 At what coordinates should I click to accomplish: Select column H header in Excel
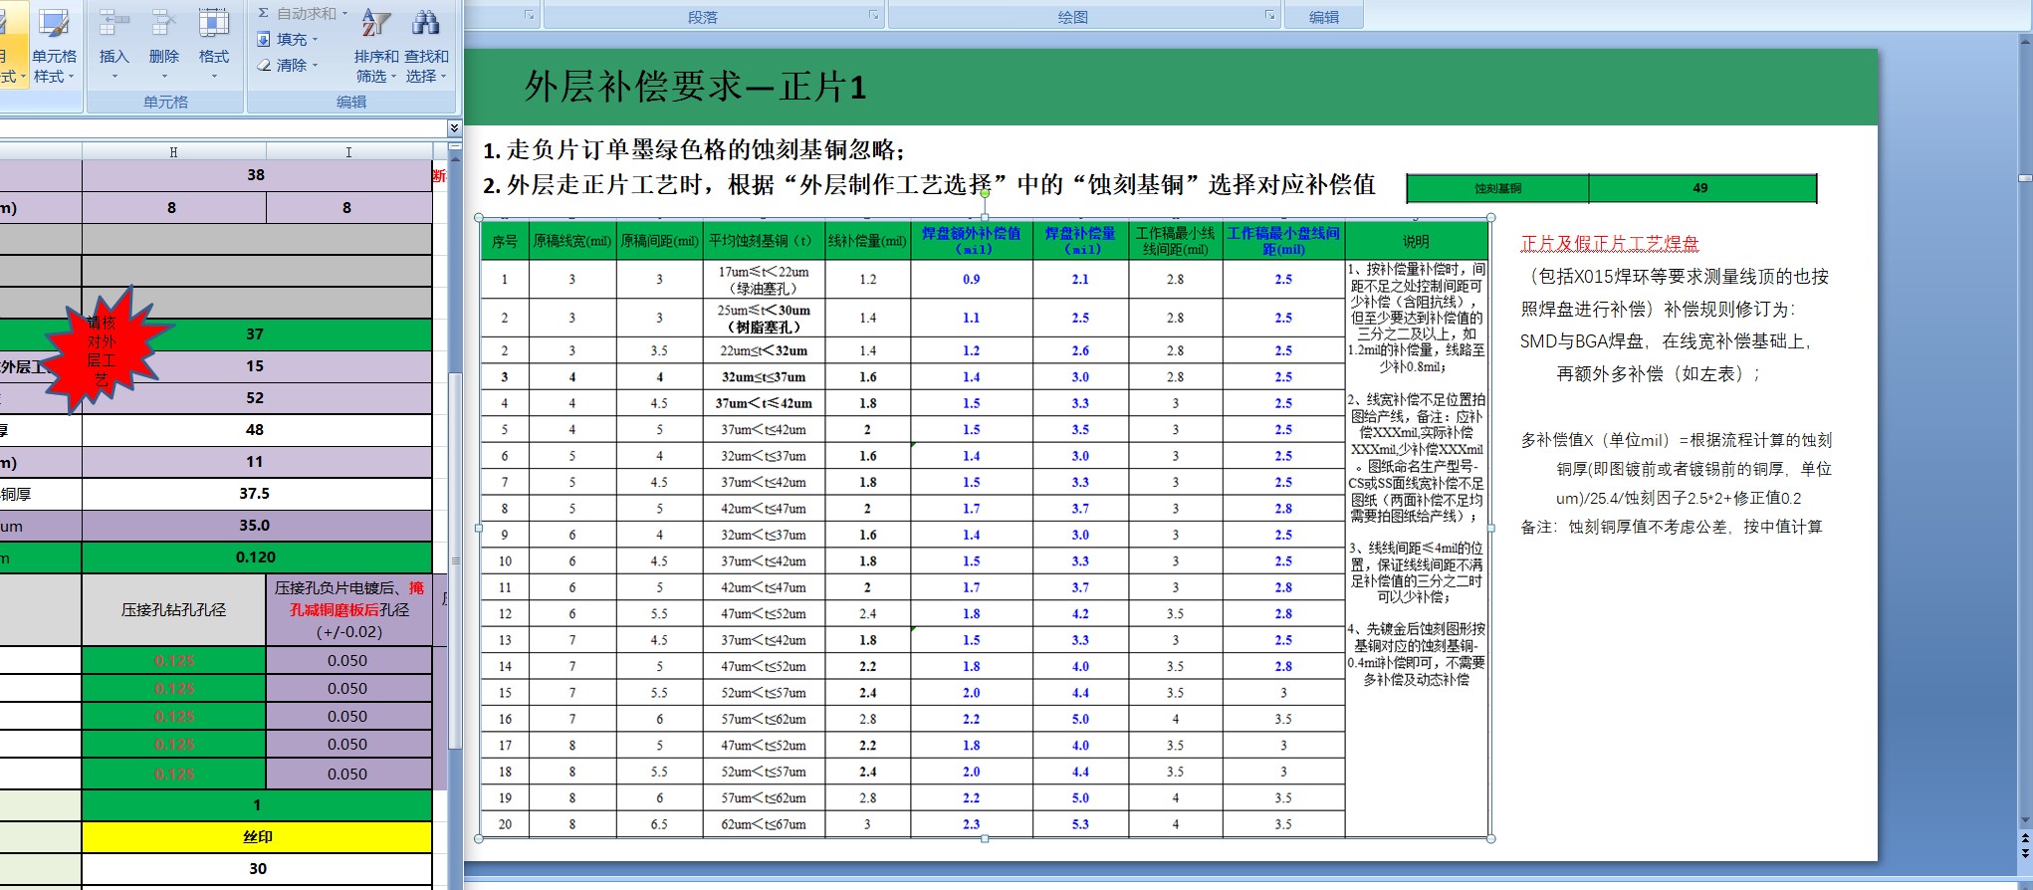pos(174,151)
